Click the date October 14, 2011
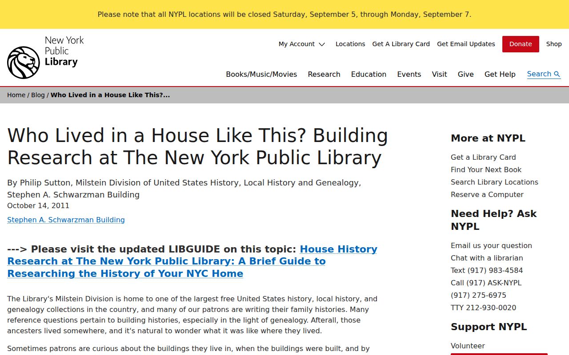This screenshot has width=569, height=355. pos(38,205)
